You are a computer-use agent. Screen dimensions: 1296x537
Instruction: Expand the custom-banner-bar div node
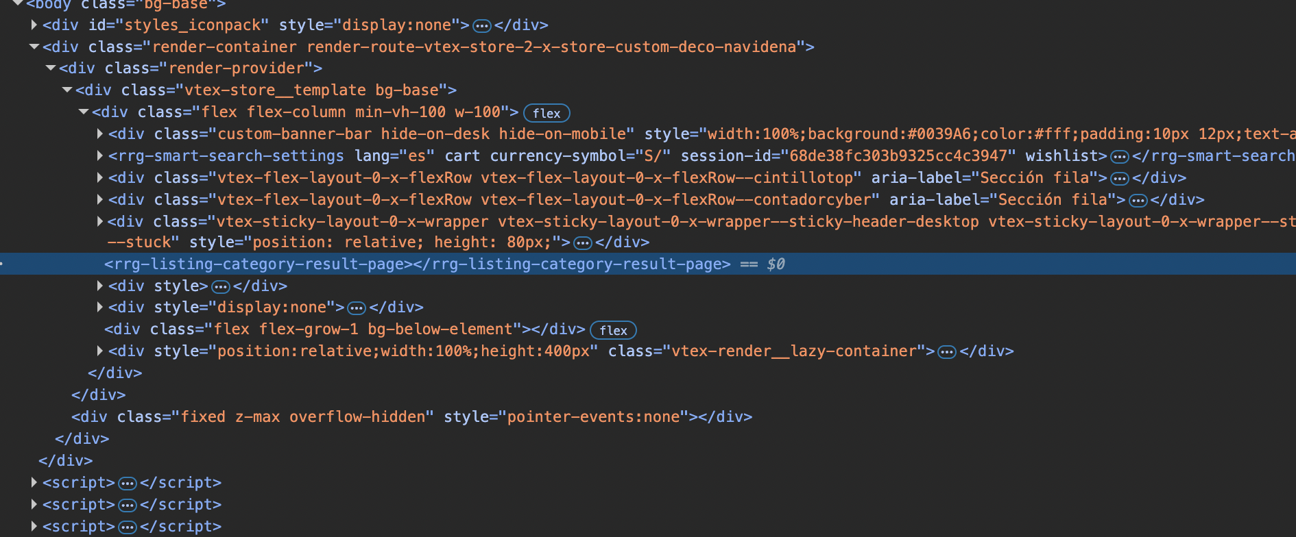tap(100, 134)
